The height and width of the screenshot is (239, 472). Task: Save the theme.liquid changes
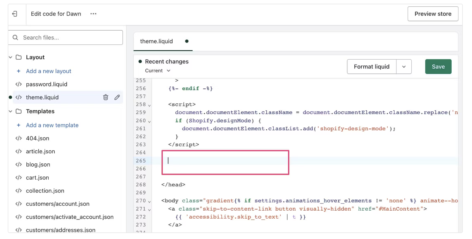click(x=438, y=67)
